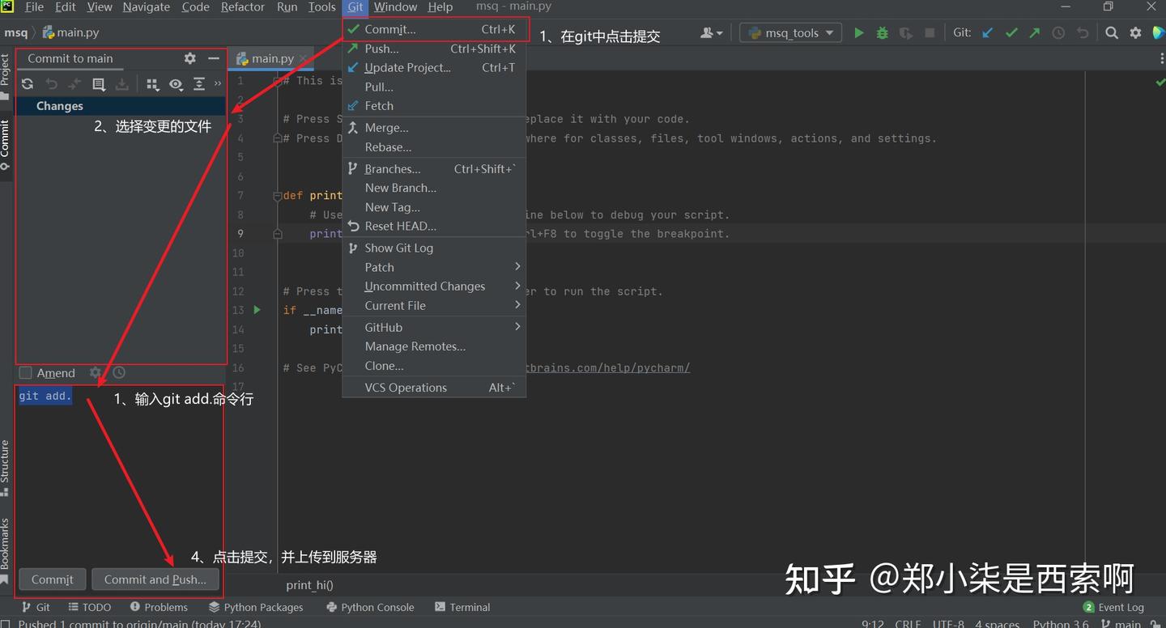Toggle the diff preview eye icon
1166x628 pixels.
coord(177,84)
